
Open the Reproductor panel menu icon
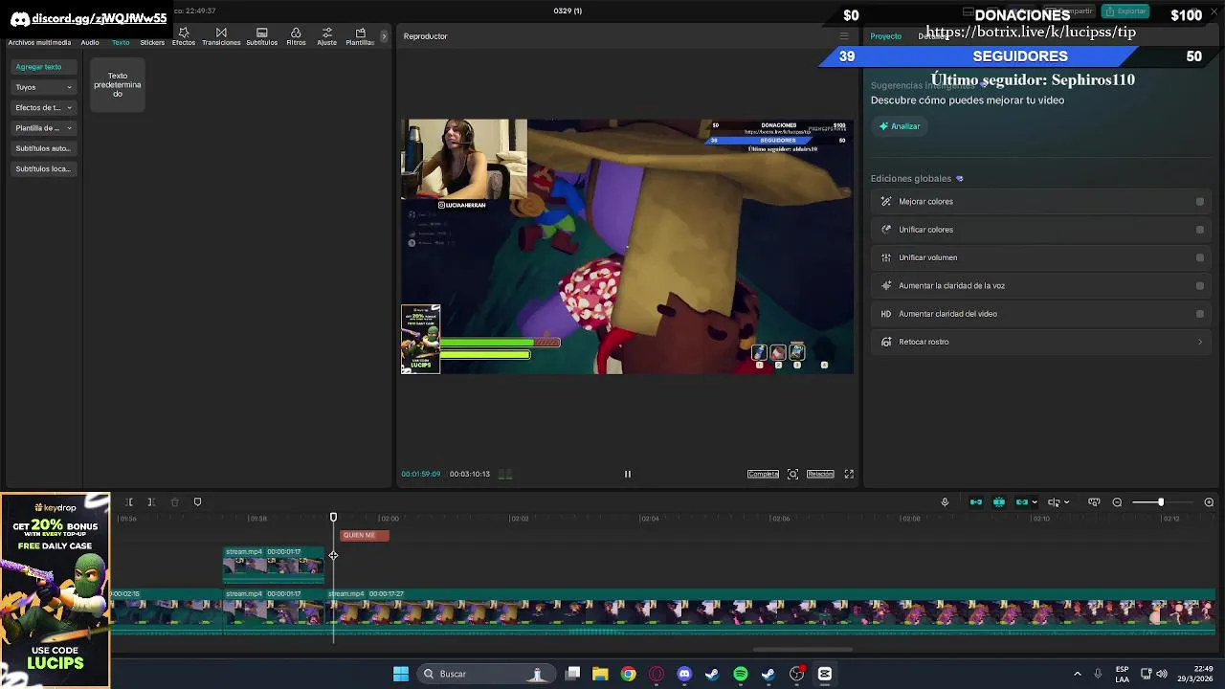[x=843, y=36]
